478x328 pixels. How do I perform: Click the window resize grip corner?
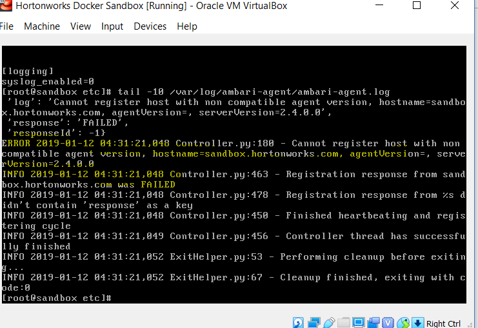point(472,325)
